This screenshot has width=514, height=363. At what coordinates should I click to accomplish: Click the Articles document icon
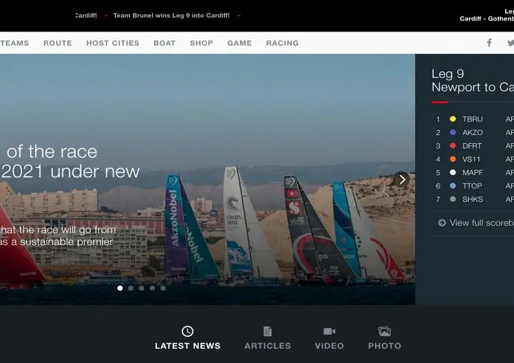267,331
